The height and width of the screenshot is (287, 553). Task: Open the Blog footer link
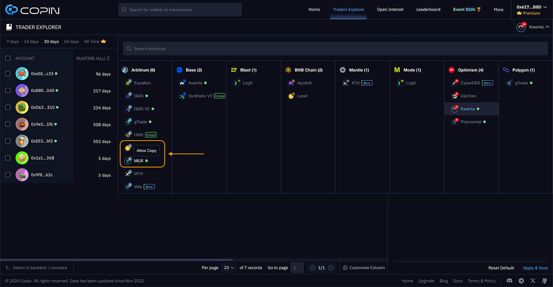pyautogui.click(x=444, y=281)
